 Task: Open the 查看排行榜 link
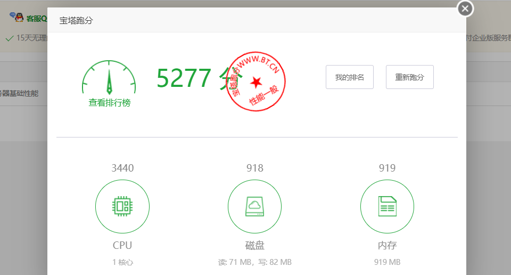pyautogui.click(x=110, y=103)
